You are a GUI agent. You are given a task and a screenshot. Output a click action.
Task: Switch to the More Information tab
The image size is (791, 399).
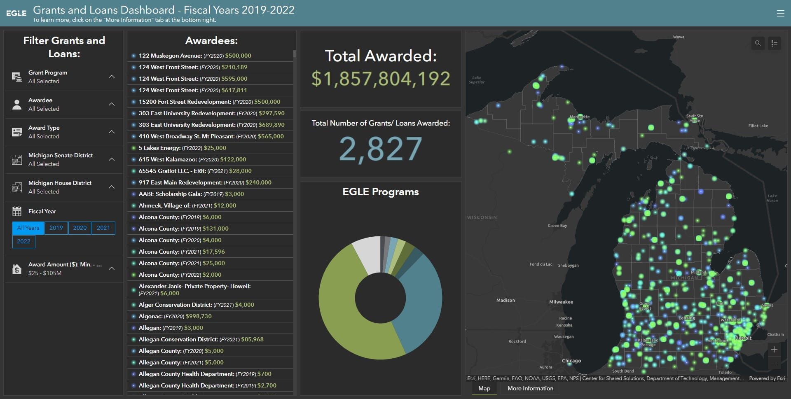(530, 388)
